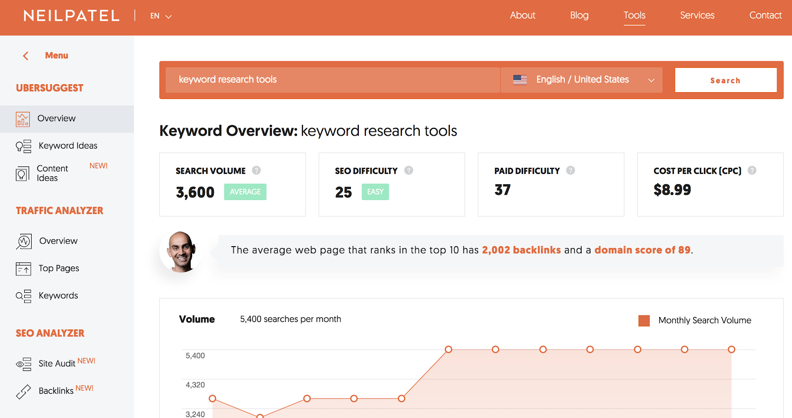Collapse the sidebar via Menu label
Viewport: 792px width, 418px height.
[x=56, y=55]
